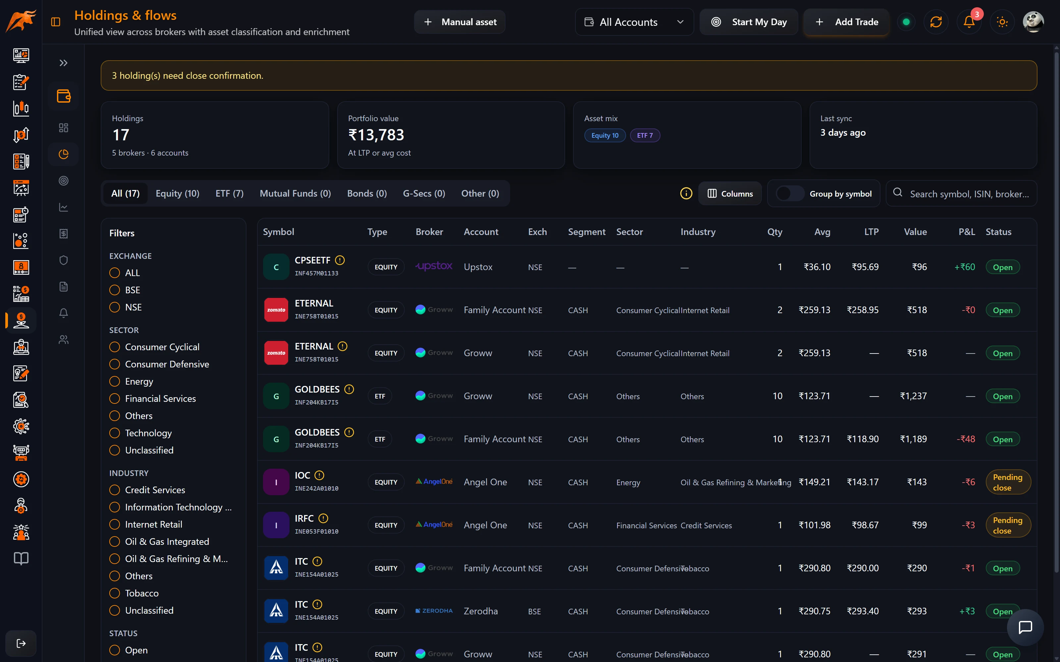The image size is (1060, 662).
Task: Click the sync refresh icon in header
Action: pos(935,22)
